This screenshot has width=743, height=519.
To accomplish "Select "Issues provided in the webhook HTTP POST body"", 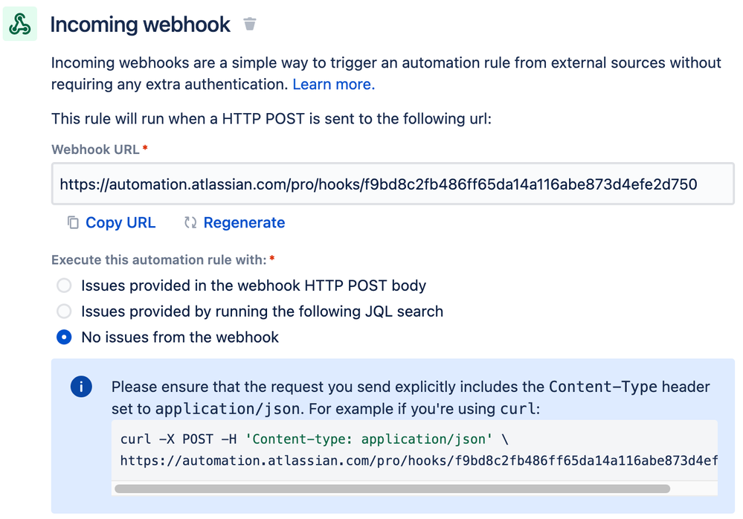I will pos(63,286).
